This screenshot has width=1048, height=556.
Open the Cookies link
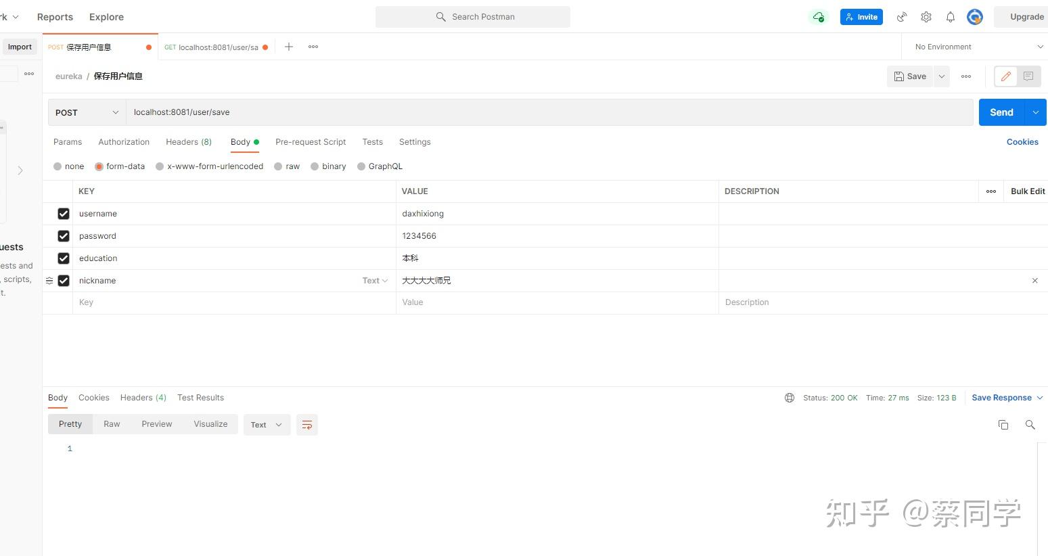pyautogui.click(x=1022, y=142)
